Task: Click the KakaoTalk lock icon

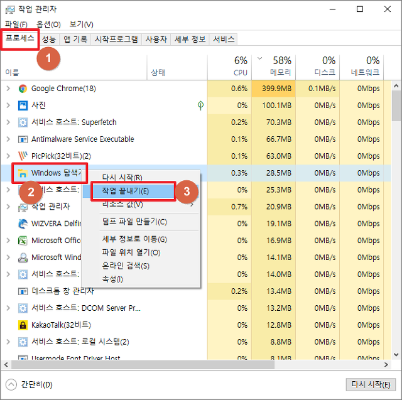Action: point(23,325)
